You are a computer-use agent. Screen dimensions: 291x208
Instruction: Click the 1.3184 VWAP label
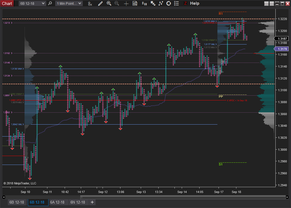[x=209, y=40]
